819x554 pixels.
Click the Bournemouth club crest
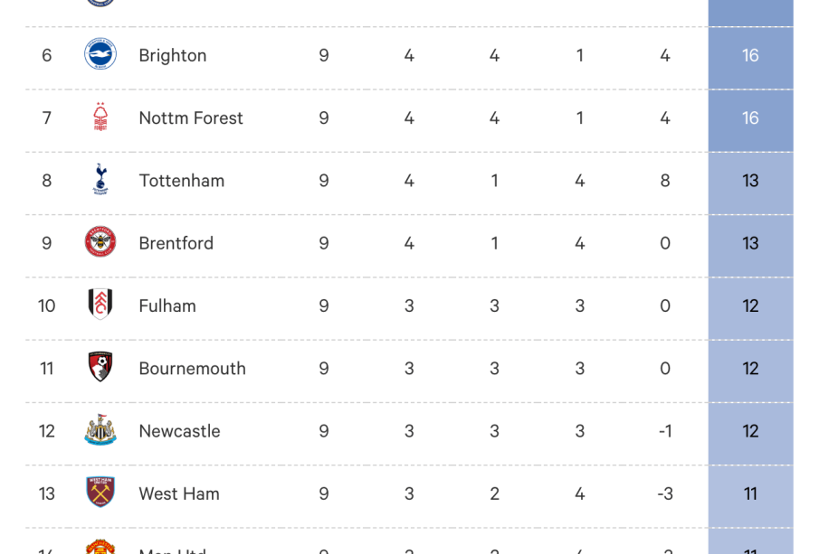point(100,368)
